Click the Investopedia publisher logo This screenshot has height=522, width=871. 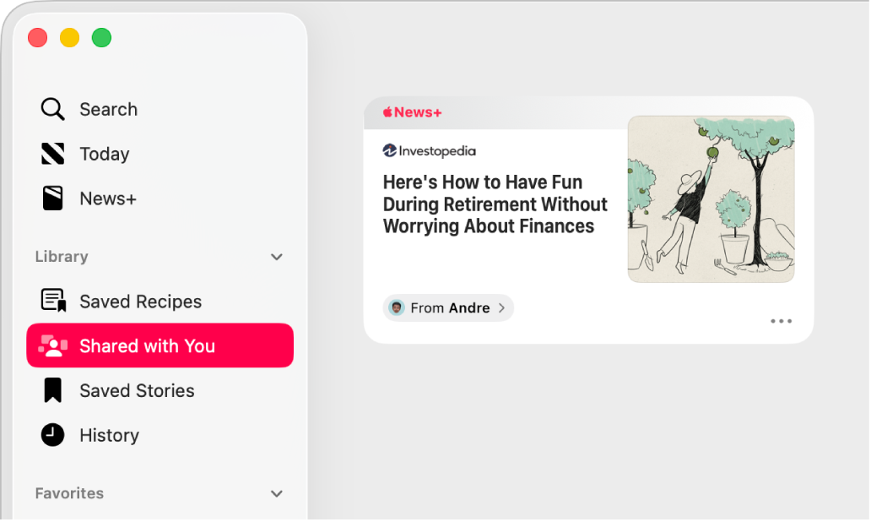(429, 151)
